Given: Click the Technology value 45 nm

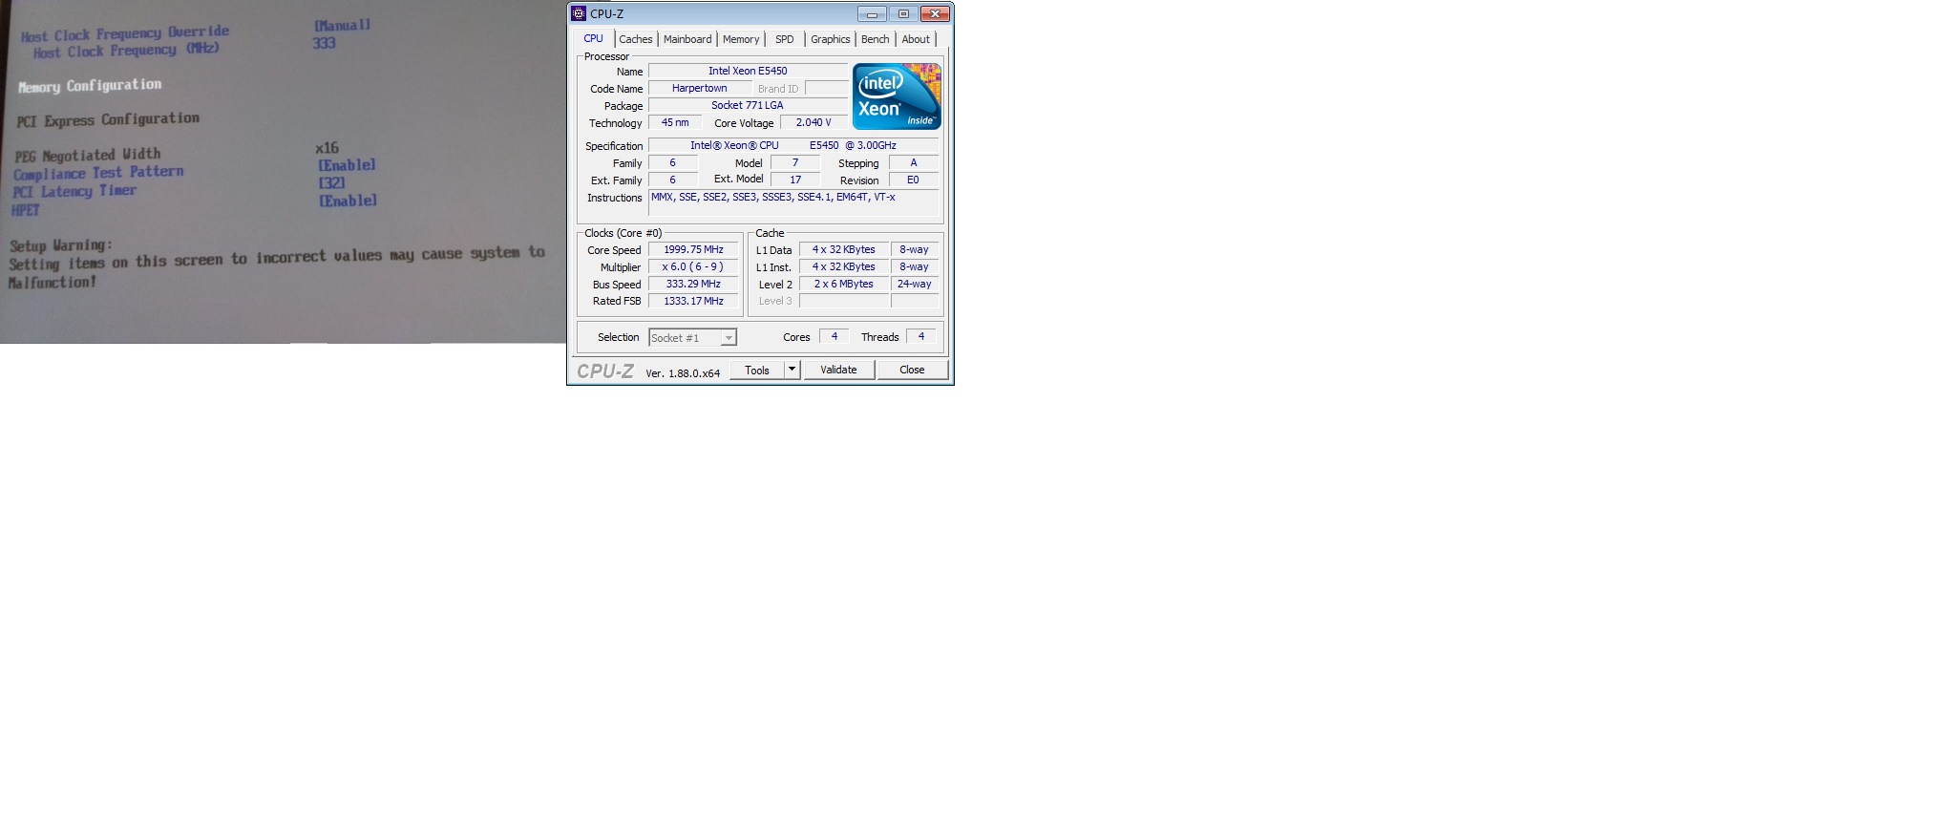Looking at the screenshot, I should pyautogui.click(x=675, y=122).
